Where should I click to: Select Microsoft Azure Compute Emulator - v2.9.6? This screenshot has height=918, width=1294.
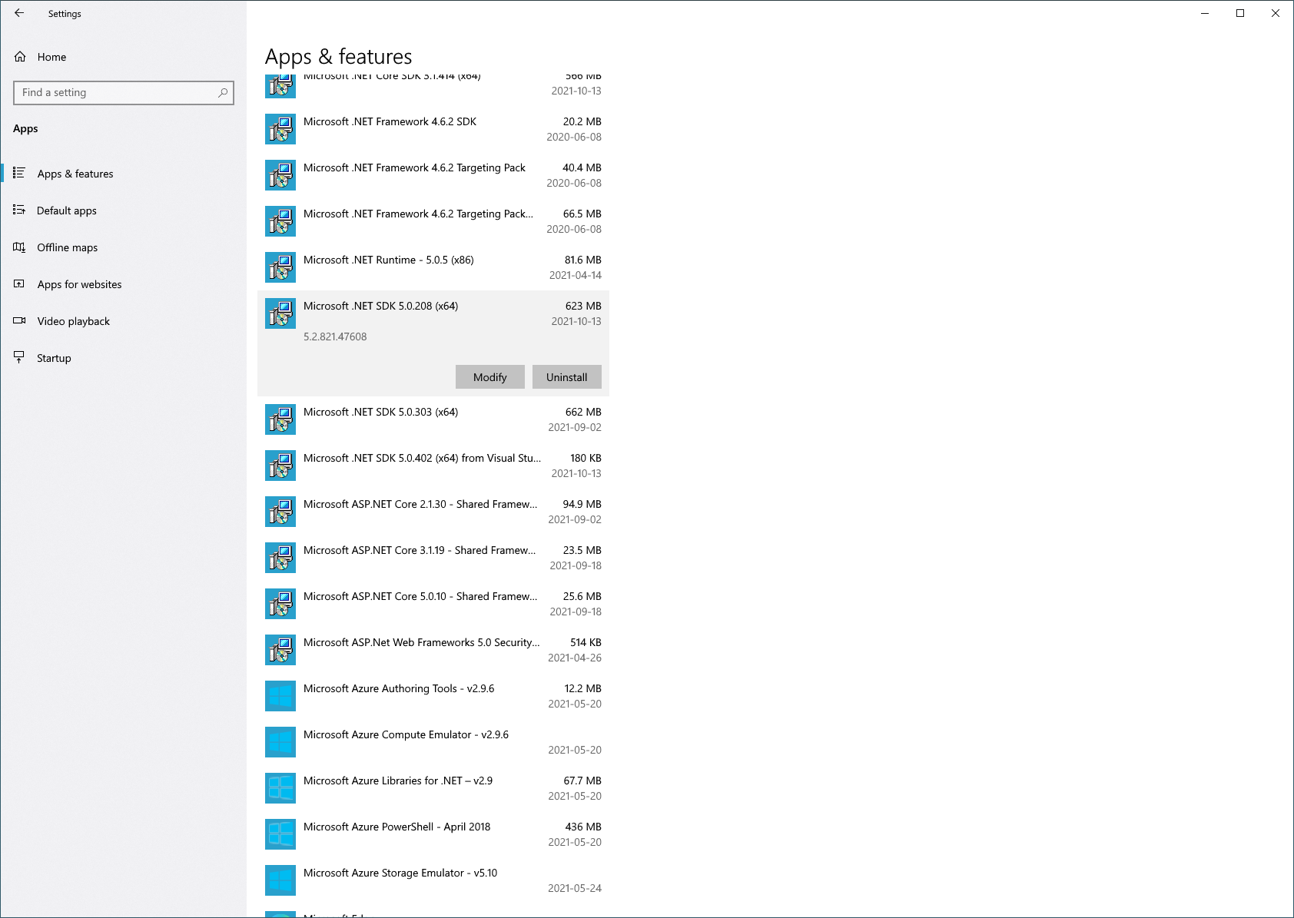[433, 742]
